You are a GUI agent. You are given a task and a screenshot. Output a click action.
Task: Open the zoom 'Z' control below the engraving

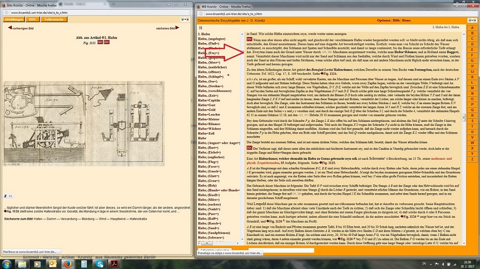(x=5, y=196)
